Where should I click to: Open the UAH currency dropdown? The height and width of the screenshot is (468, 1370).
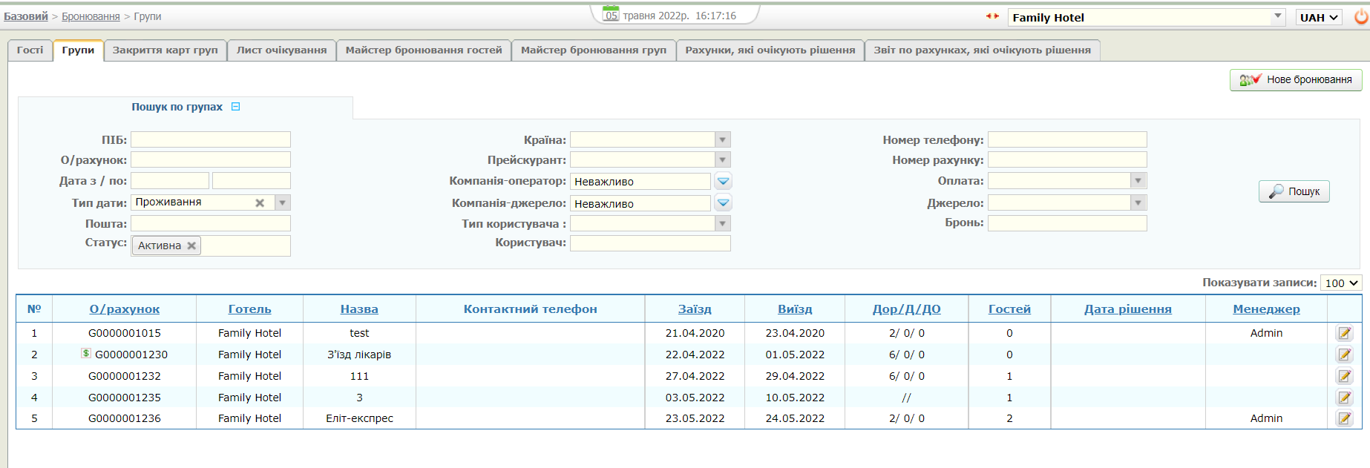[x=1319, y=17]
